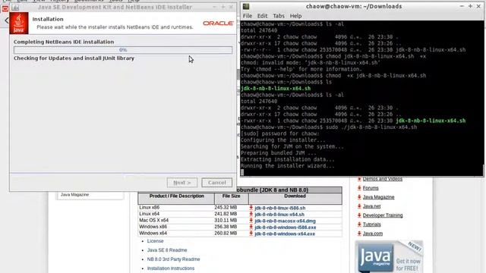The height and width of the screenshot is (273, 486).
Task: Open the jdk-8-nb-8-windows-x64.exe download link
Action: [x=285, y=234]
